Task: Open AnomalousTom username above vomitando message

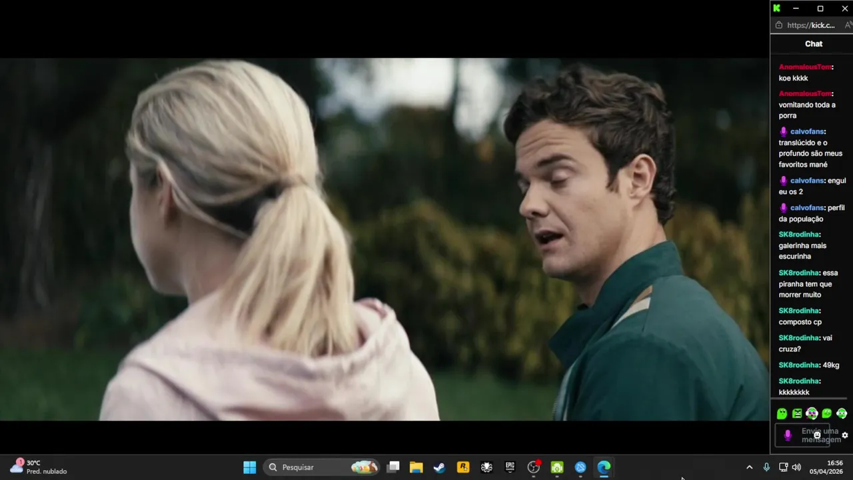Action: [806, 94]
